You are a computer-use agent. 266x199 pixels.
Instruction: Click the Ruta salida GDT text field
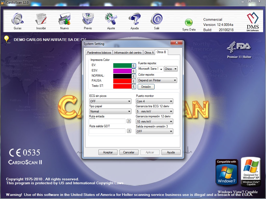coord(107,131)
